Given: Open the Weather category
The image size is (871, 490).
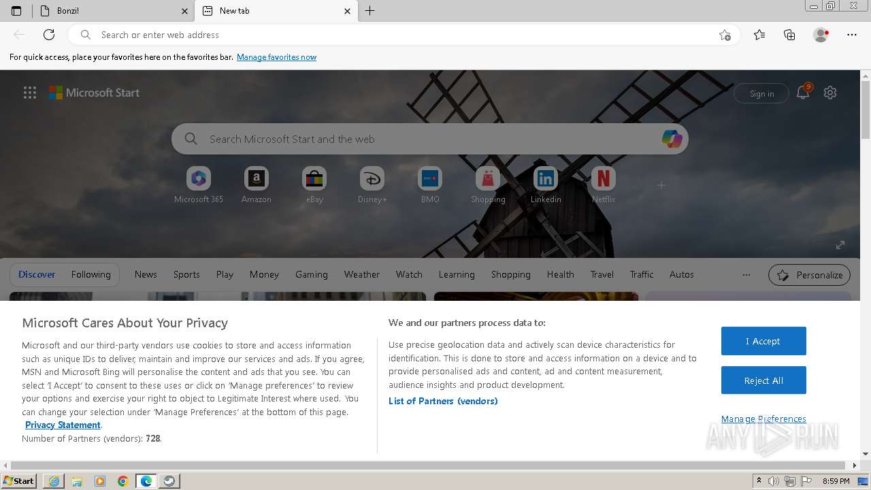Looking at the screenshot, I should pyautogui.click(x=361, y=274).
